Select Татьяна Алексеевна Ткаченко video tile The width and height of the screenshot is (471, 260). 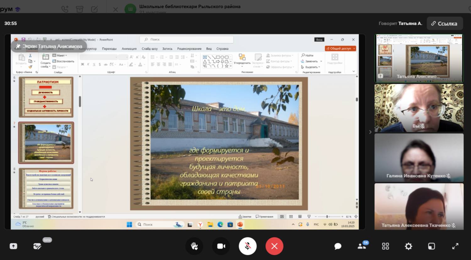coord(419,206)
